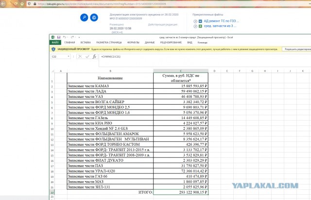Click the amount 72 366 014,42 ₽
Screen dimensions: 311x200
pos(181,171)
